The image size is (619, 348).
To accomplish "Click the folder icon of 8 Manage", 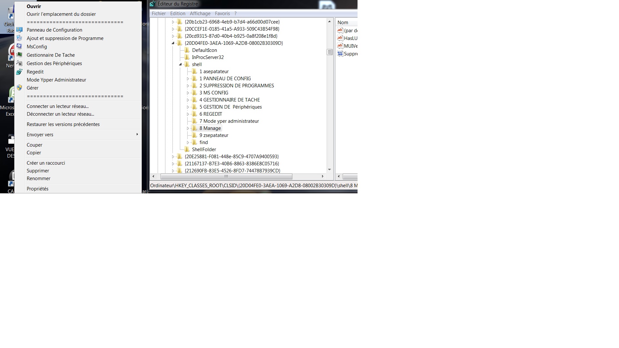I will pos(194,128).
